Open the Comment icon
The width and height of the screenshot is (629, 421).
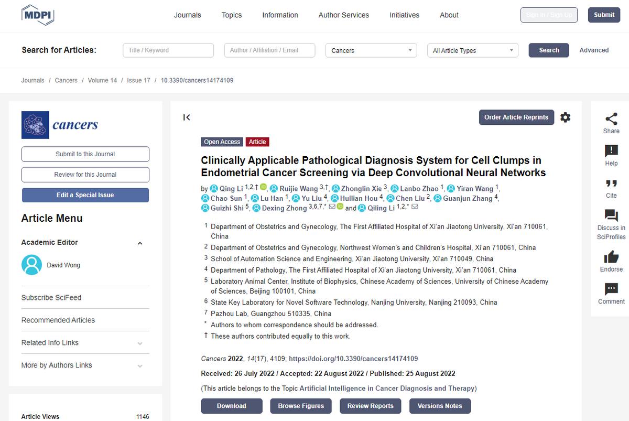(x=611, y=289)
